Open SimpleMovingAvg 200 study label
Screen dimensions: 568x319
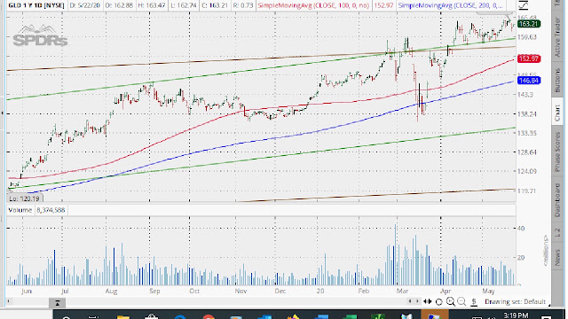[450, 5]
